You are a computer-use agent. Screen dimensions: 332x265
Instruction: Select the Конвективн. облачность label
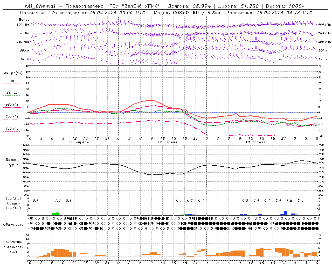tap(13, 245)
